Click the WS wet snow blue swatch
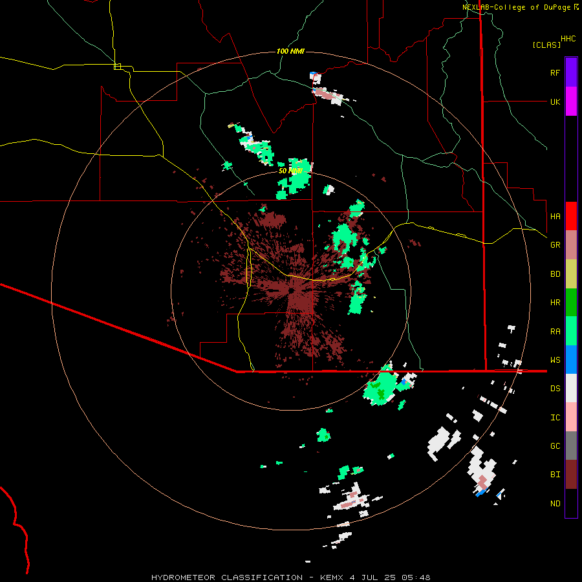Image resolution: width=582 pixels, height=582 pixels. [571, 360]
